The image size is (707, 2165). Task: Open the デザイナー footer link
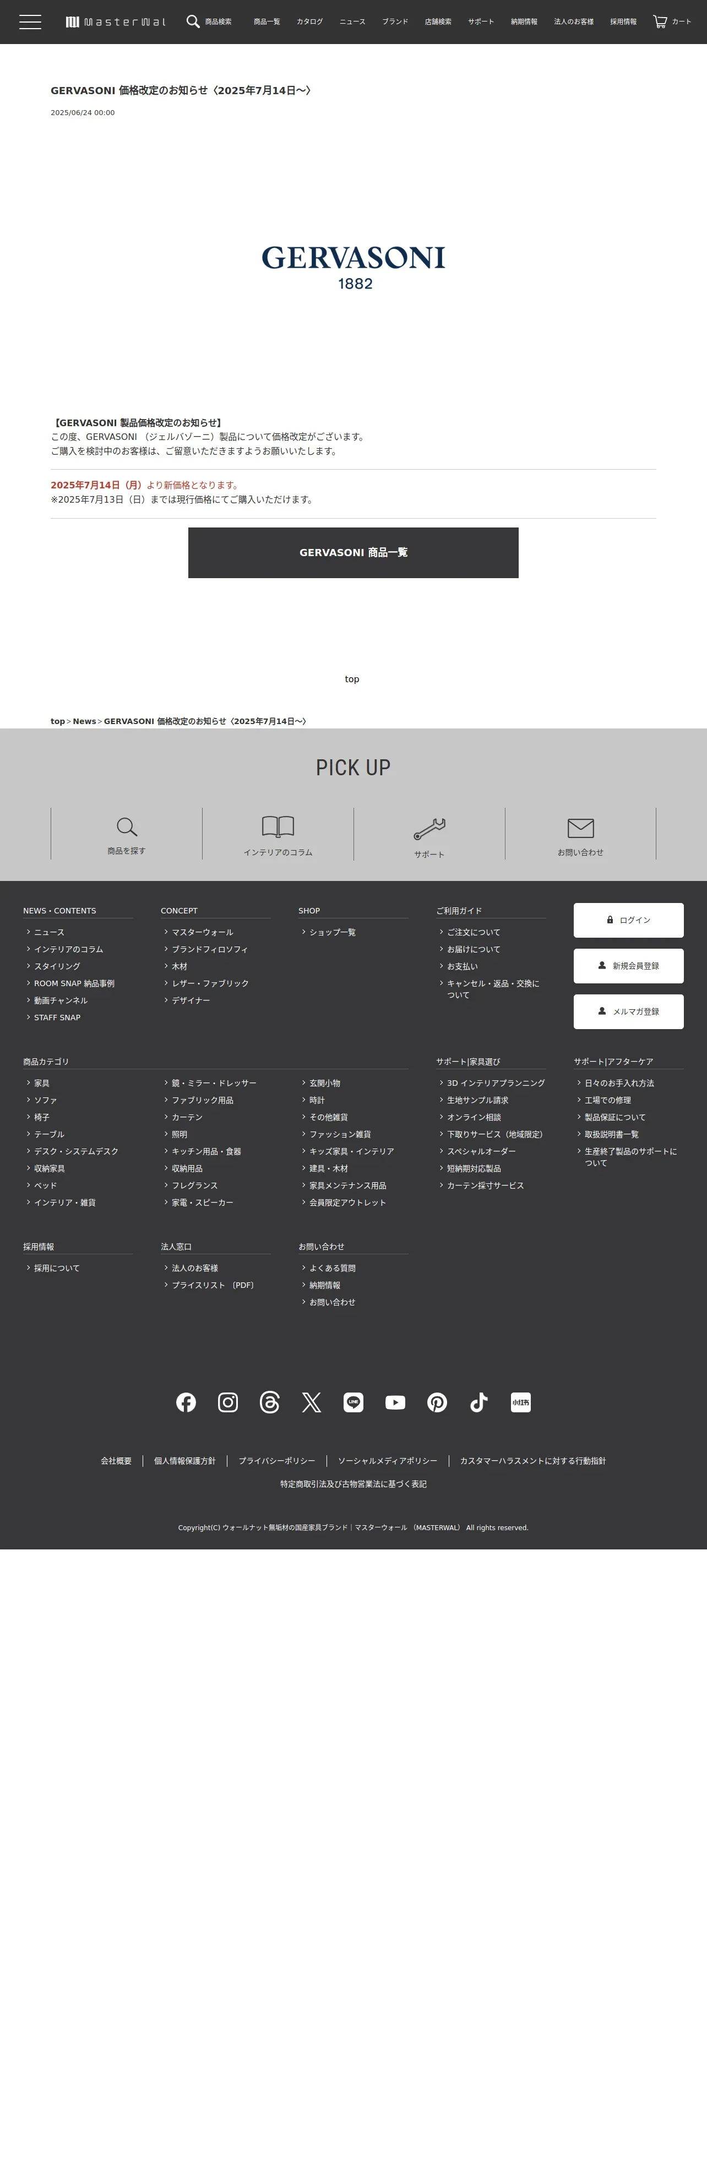[x=191, y=1000]
